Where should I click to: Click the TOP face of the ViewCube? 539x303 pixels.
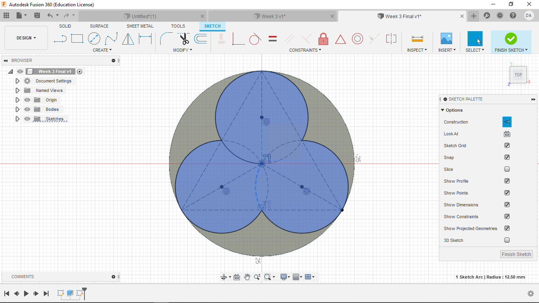pyautogui.click(x=518, y=75)
